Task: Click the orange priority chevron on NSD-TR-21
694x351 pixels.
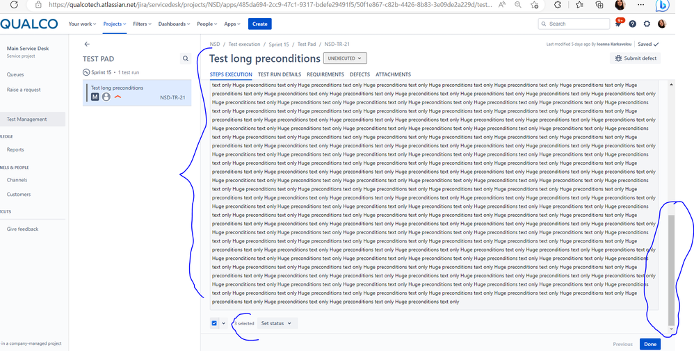Action: 118,97
